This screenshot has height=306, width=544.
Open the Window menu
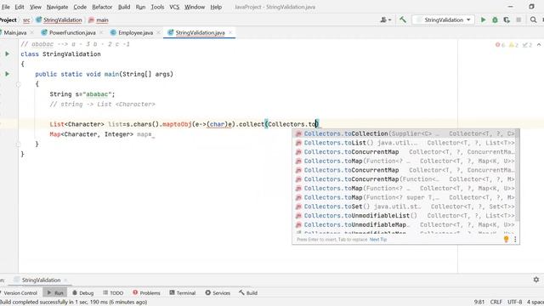click(x=195, y=7)
